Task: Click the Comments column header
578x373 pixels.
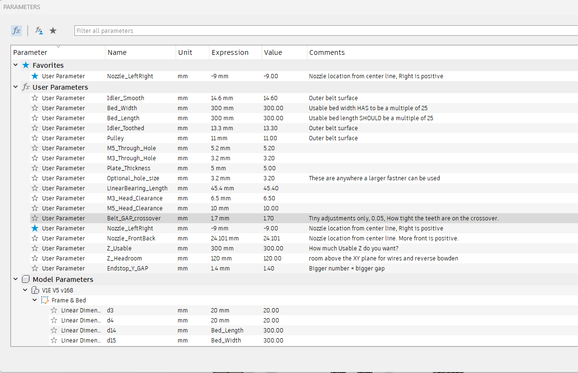Action: point(327,52)
